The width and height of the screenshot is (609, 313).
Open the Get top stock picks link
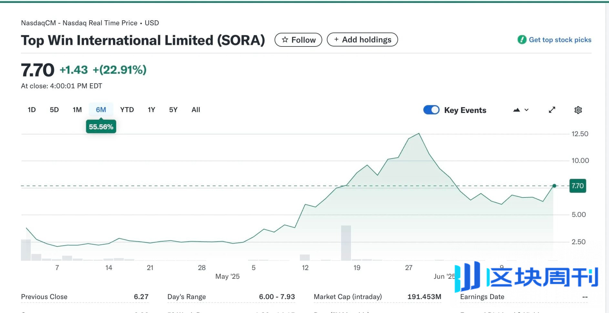560,40
